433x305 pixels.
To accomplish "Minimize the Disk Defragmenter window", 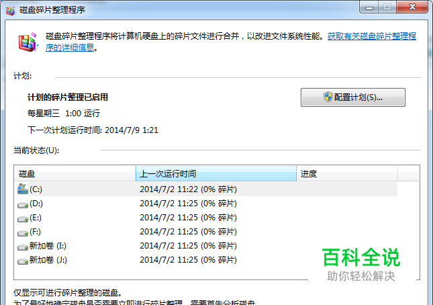I will click(369, 7).
